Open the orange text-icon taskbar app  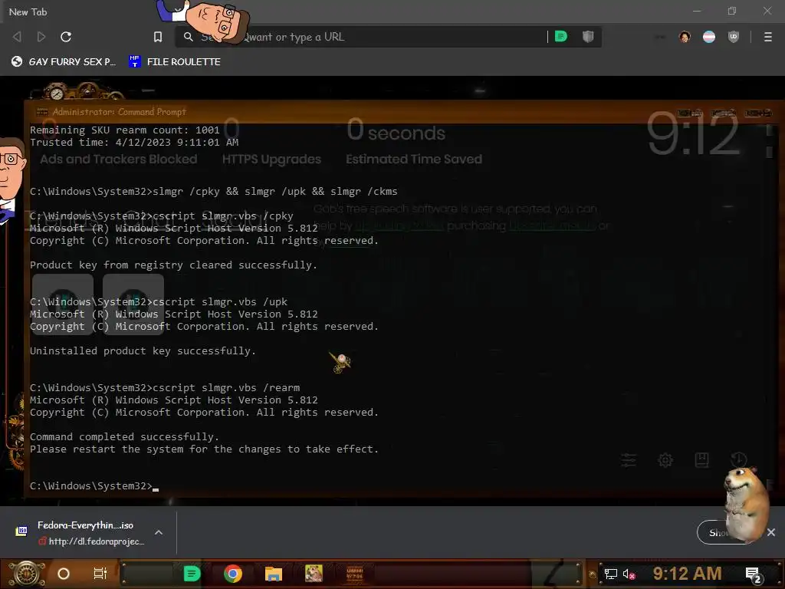pyautogui.click(x=355, y=574)
